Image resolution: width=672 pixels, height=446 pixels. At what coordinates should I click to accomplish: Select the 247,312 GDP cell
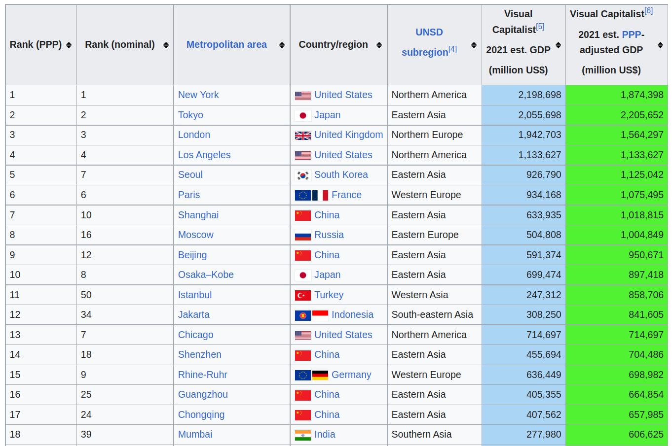click(x=523, y=295)
